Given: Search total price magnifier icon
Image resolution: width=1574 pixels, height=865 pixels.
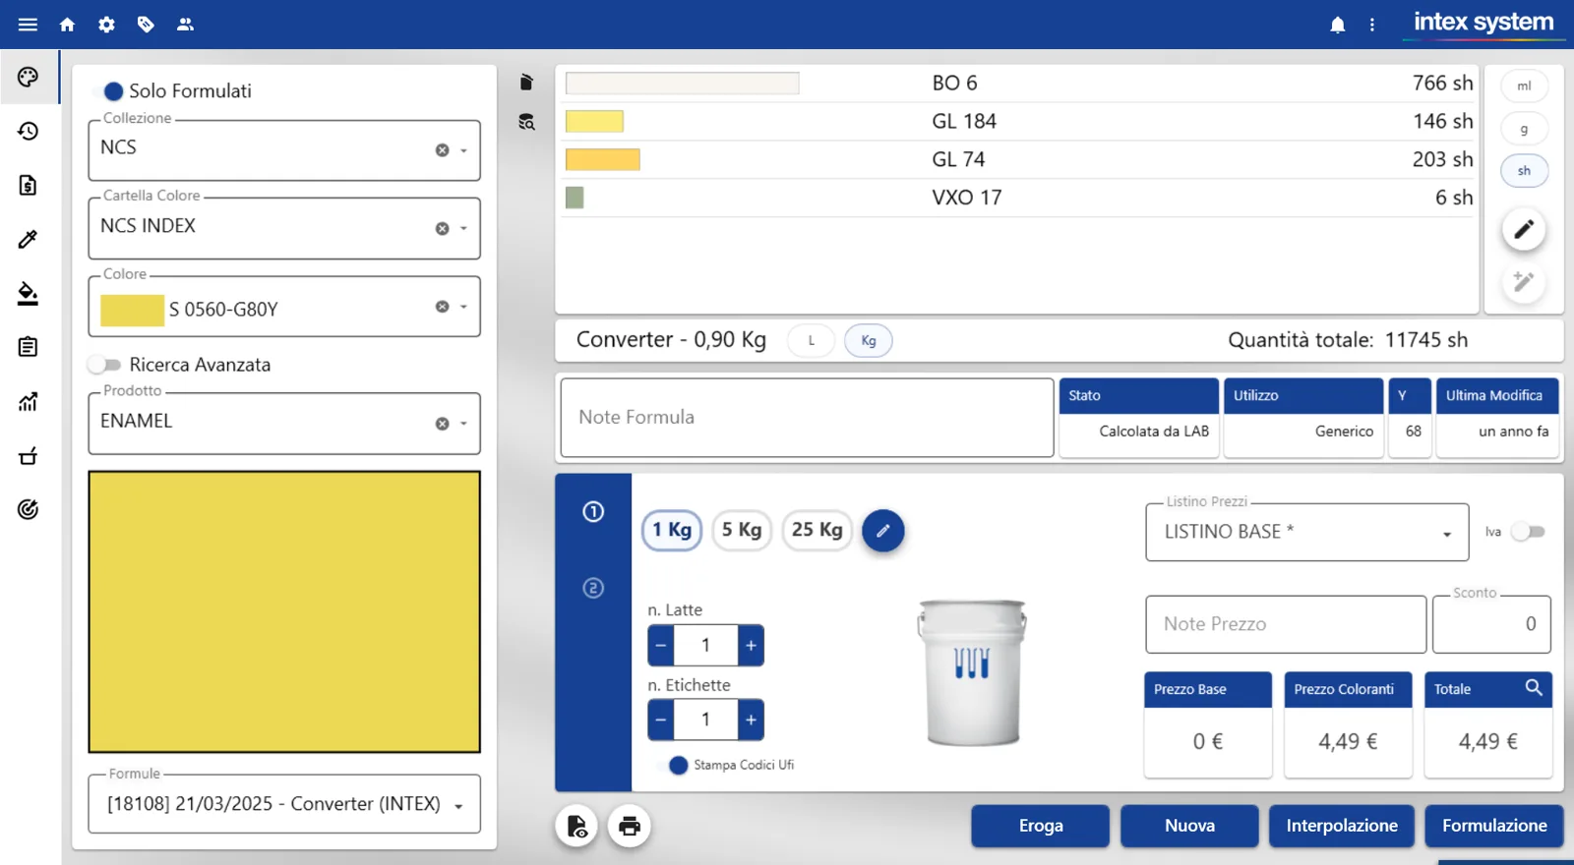Looking at the screenshot, I should (1534, 688).
